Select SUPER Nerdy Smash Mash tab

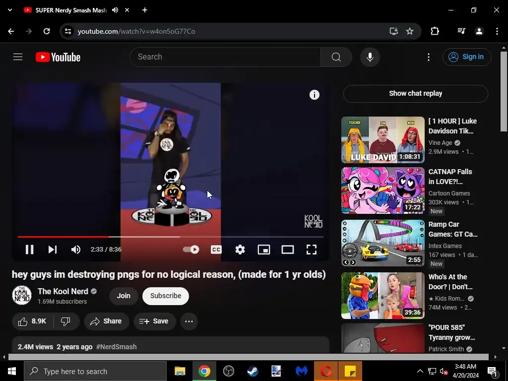pyautogui.click(x=71, y=10)
